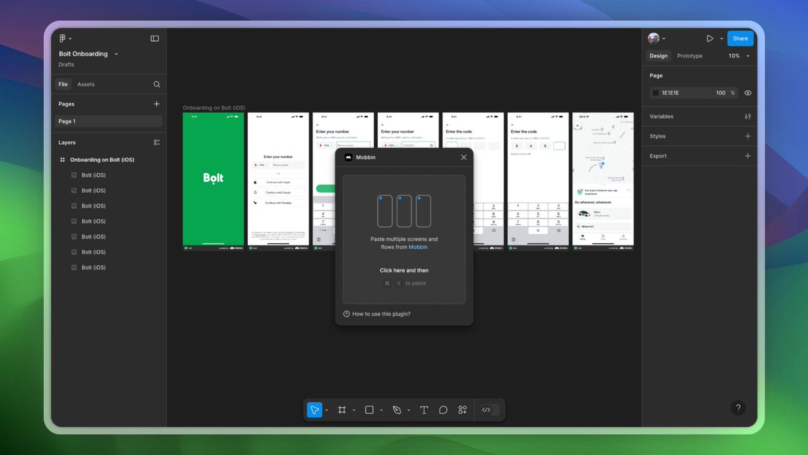
Task: Add a style with Styles plus icon
Action: [x=747, y=136]
